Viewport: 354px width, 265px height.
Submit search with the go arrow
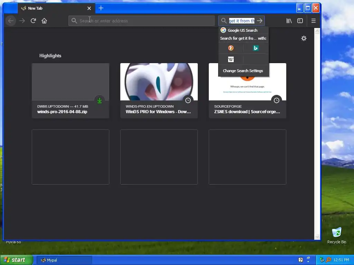260,21
